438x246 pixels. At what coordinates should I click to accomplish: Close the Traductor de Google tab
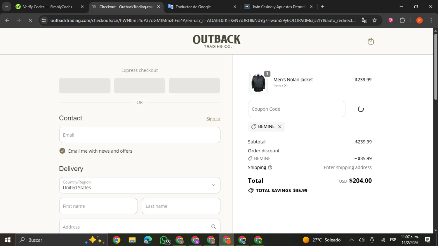coord(235,6)
